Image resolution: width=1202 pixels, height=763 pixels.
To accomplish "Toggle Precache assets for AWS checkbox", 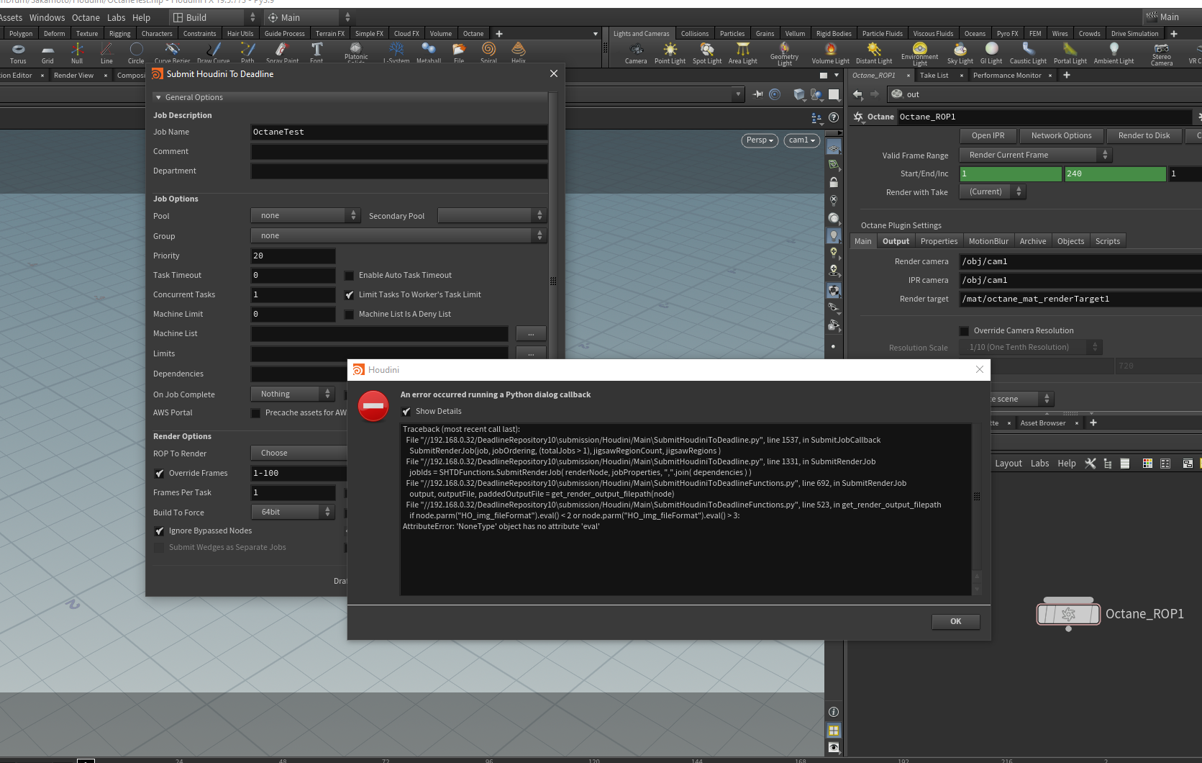I will coord(255,412).
